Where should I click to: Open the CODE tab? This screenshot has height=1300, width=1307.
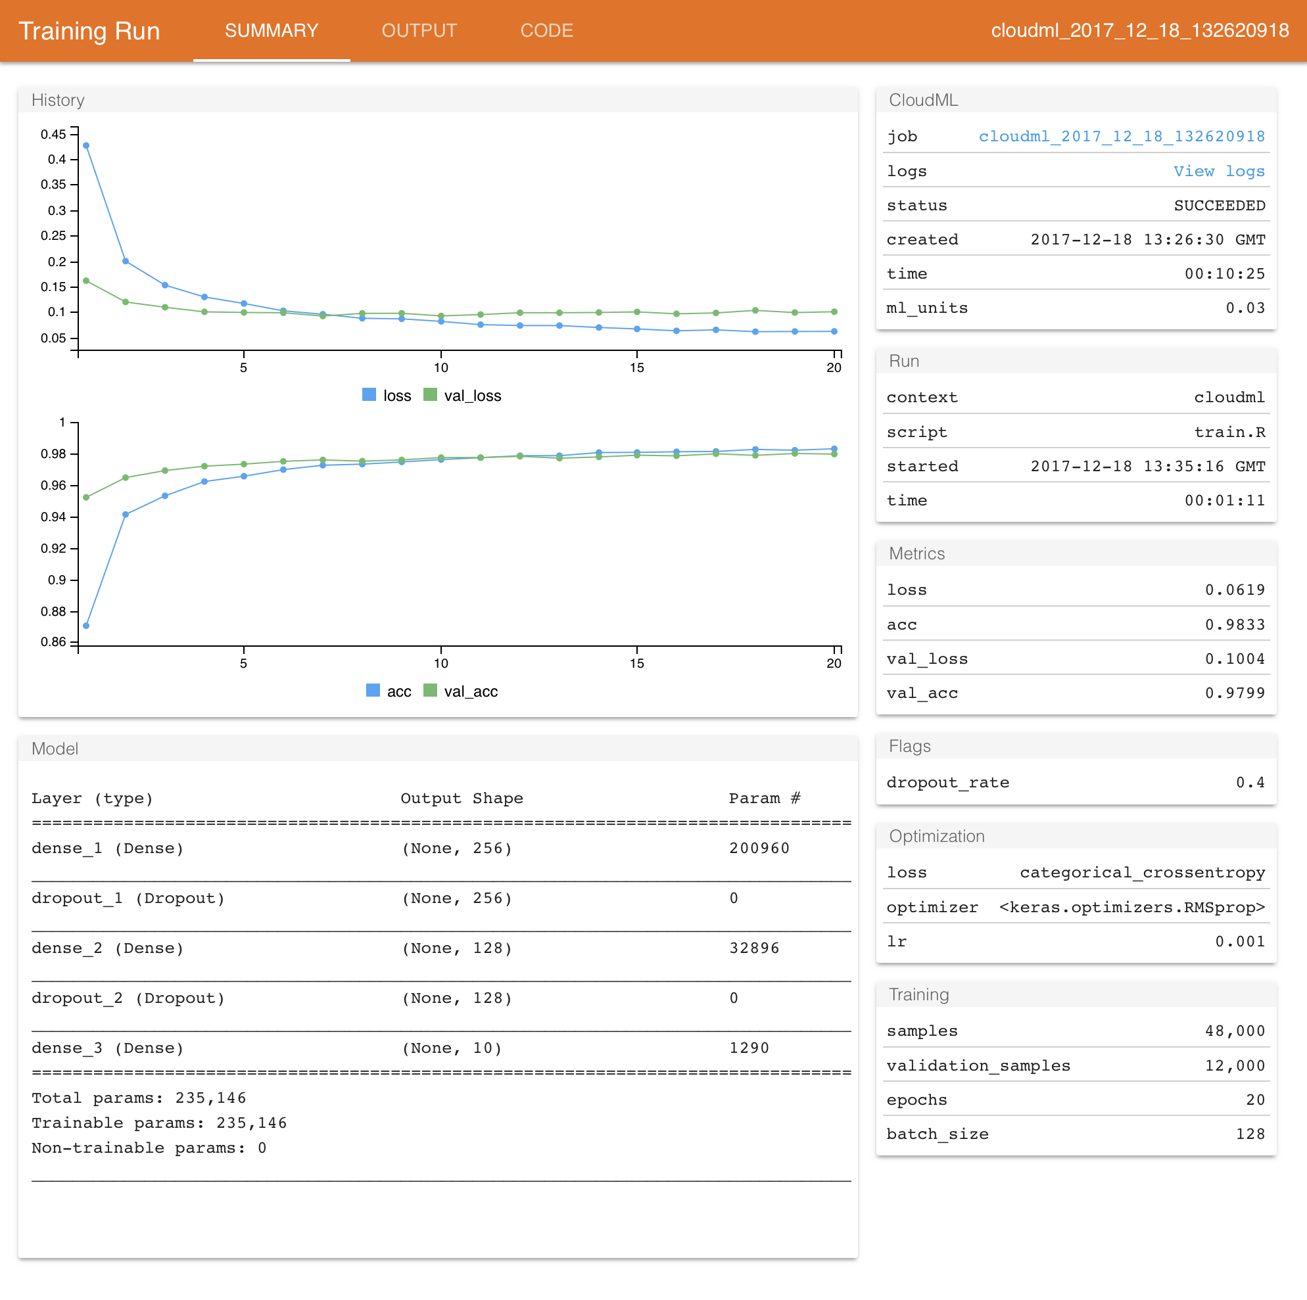coord(546,30)
